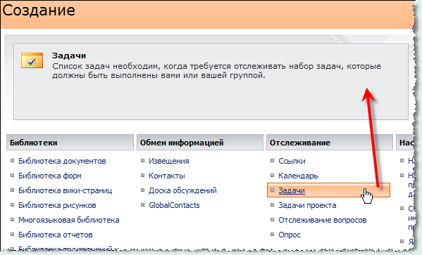Image resolution: width=422 pixels, height=255 pixels.
Task: Click the Создание page heading
Action: click(39, 11)
